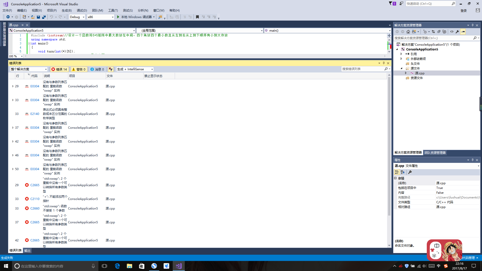Click the Save All disks icon
Screen dimensions: 482x271
point(44,17)
